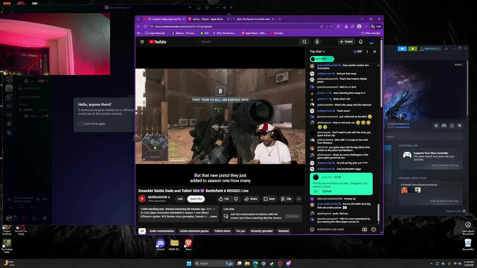Focus the YouTube Search field
The width and height of the screenshot is (477, 268).
(249, 42)
